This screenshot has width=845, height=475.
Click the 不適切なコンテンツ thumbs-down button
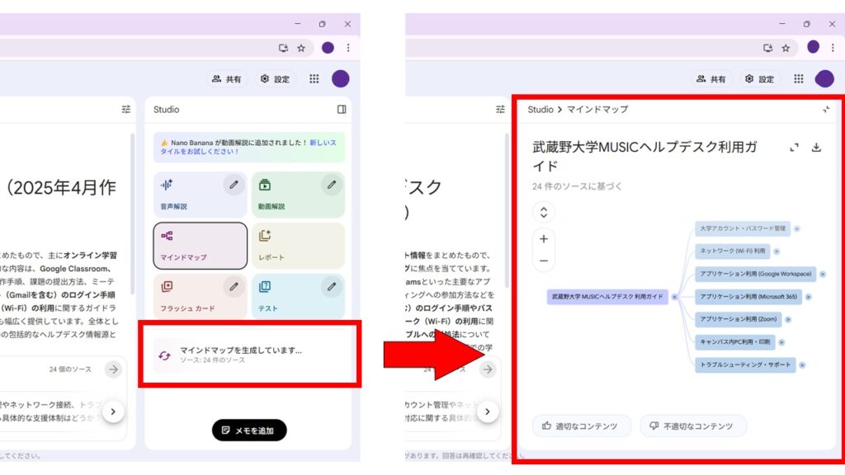[x=693, y=426]
